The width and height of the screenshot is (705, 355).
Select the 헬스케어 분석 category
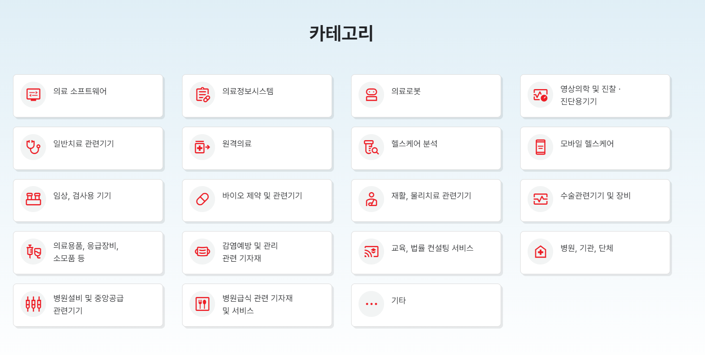[x=426, y=148]
